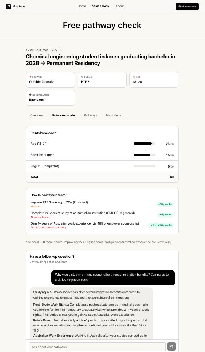This screenshot has width=205, height=352.
Task: Click the age icon
Action: tap(134, 77)
